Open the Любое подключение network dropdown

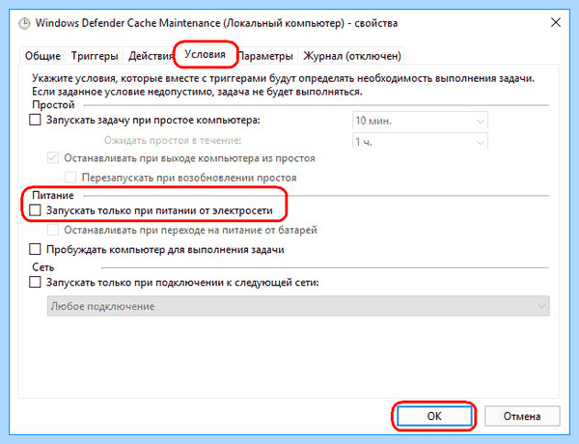click(x=298, y=306)
